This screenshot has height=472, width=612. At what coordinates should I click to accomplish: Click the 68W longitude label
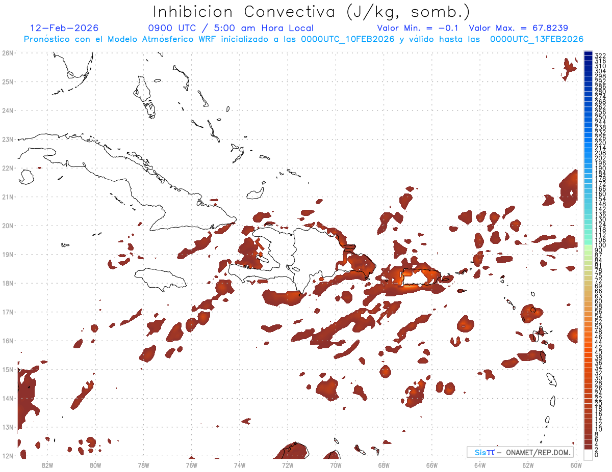384,465
